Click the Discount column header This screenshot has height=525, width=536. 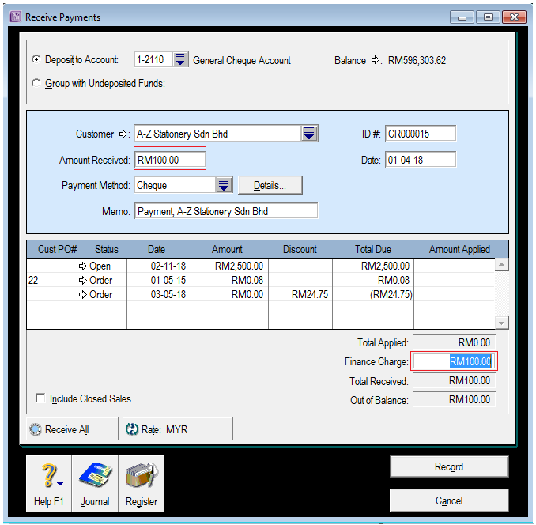[300, 250]
